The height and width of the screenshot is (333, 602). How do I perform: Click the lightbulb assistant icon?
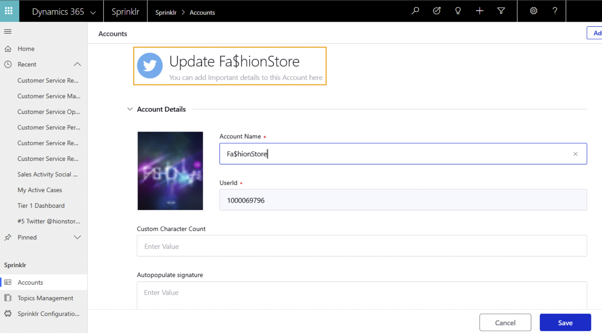pyautogui.click(x=458, y=11)
